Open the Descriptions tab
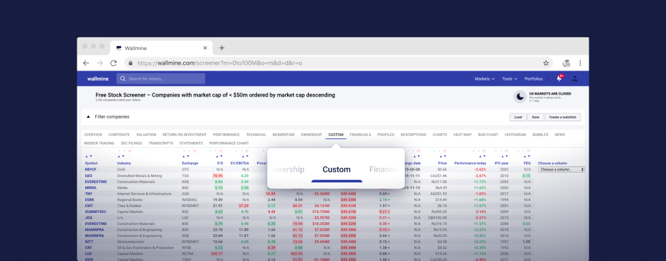Image resolution: width=666 pixels, height=261 pixels. click(x=414, y=134)
